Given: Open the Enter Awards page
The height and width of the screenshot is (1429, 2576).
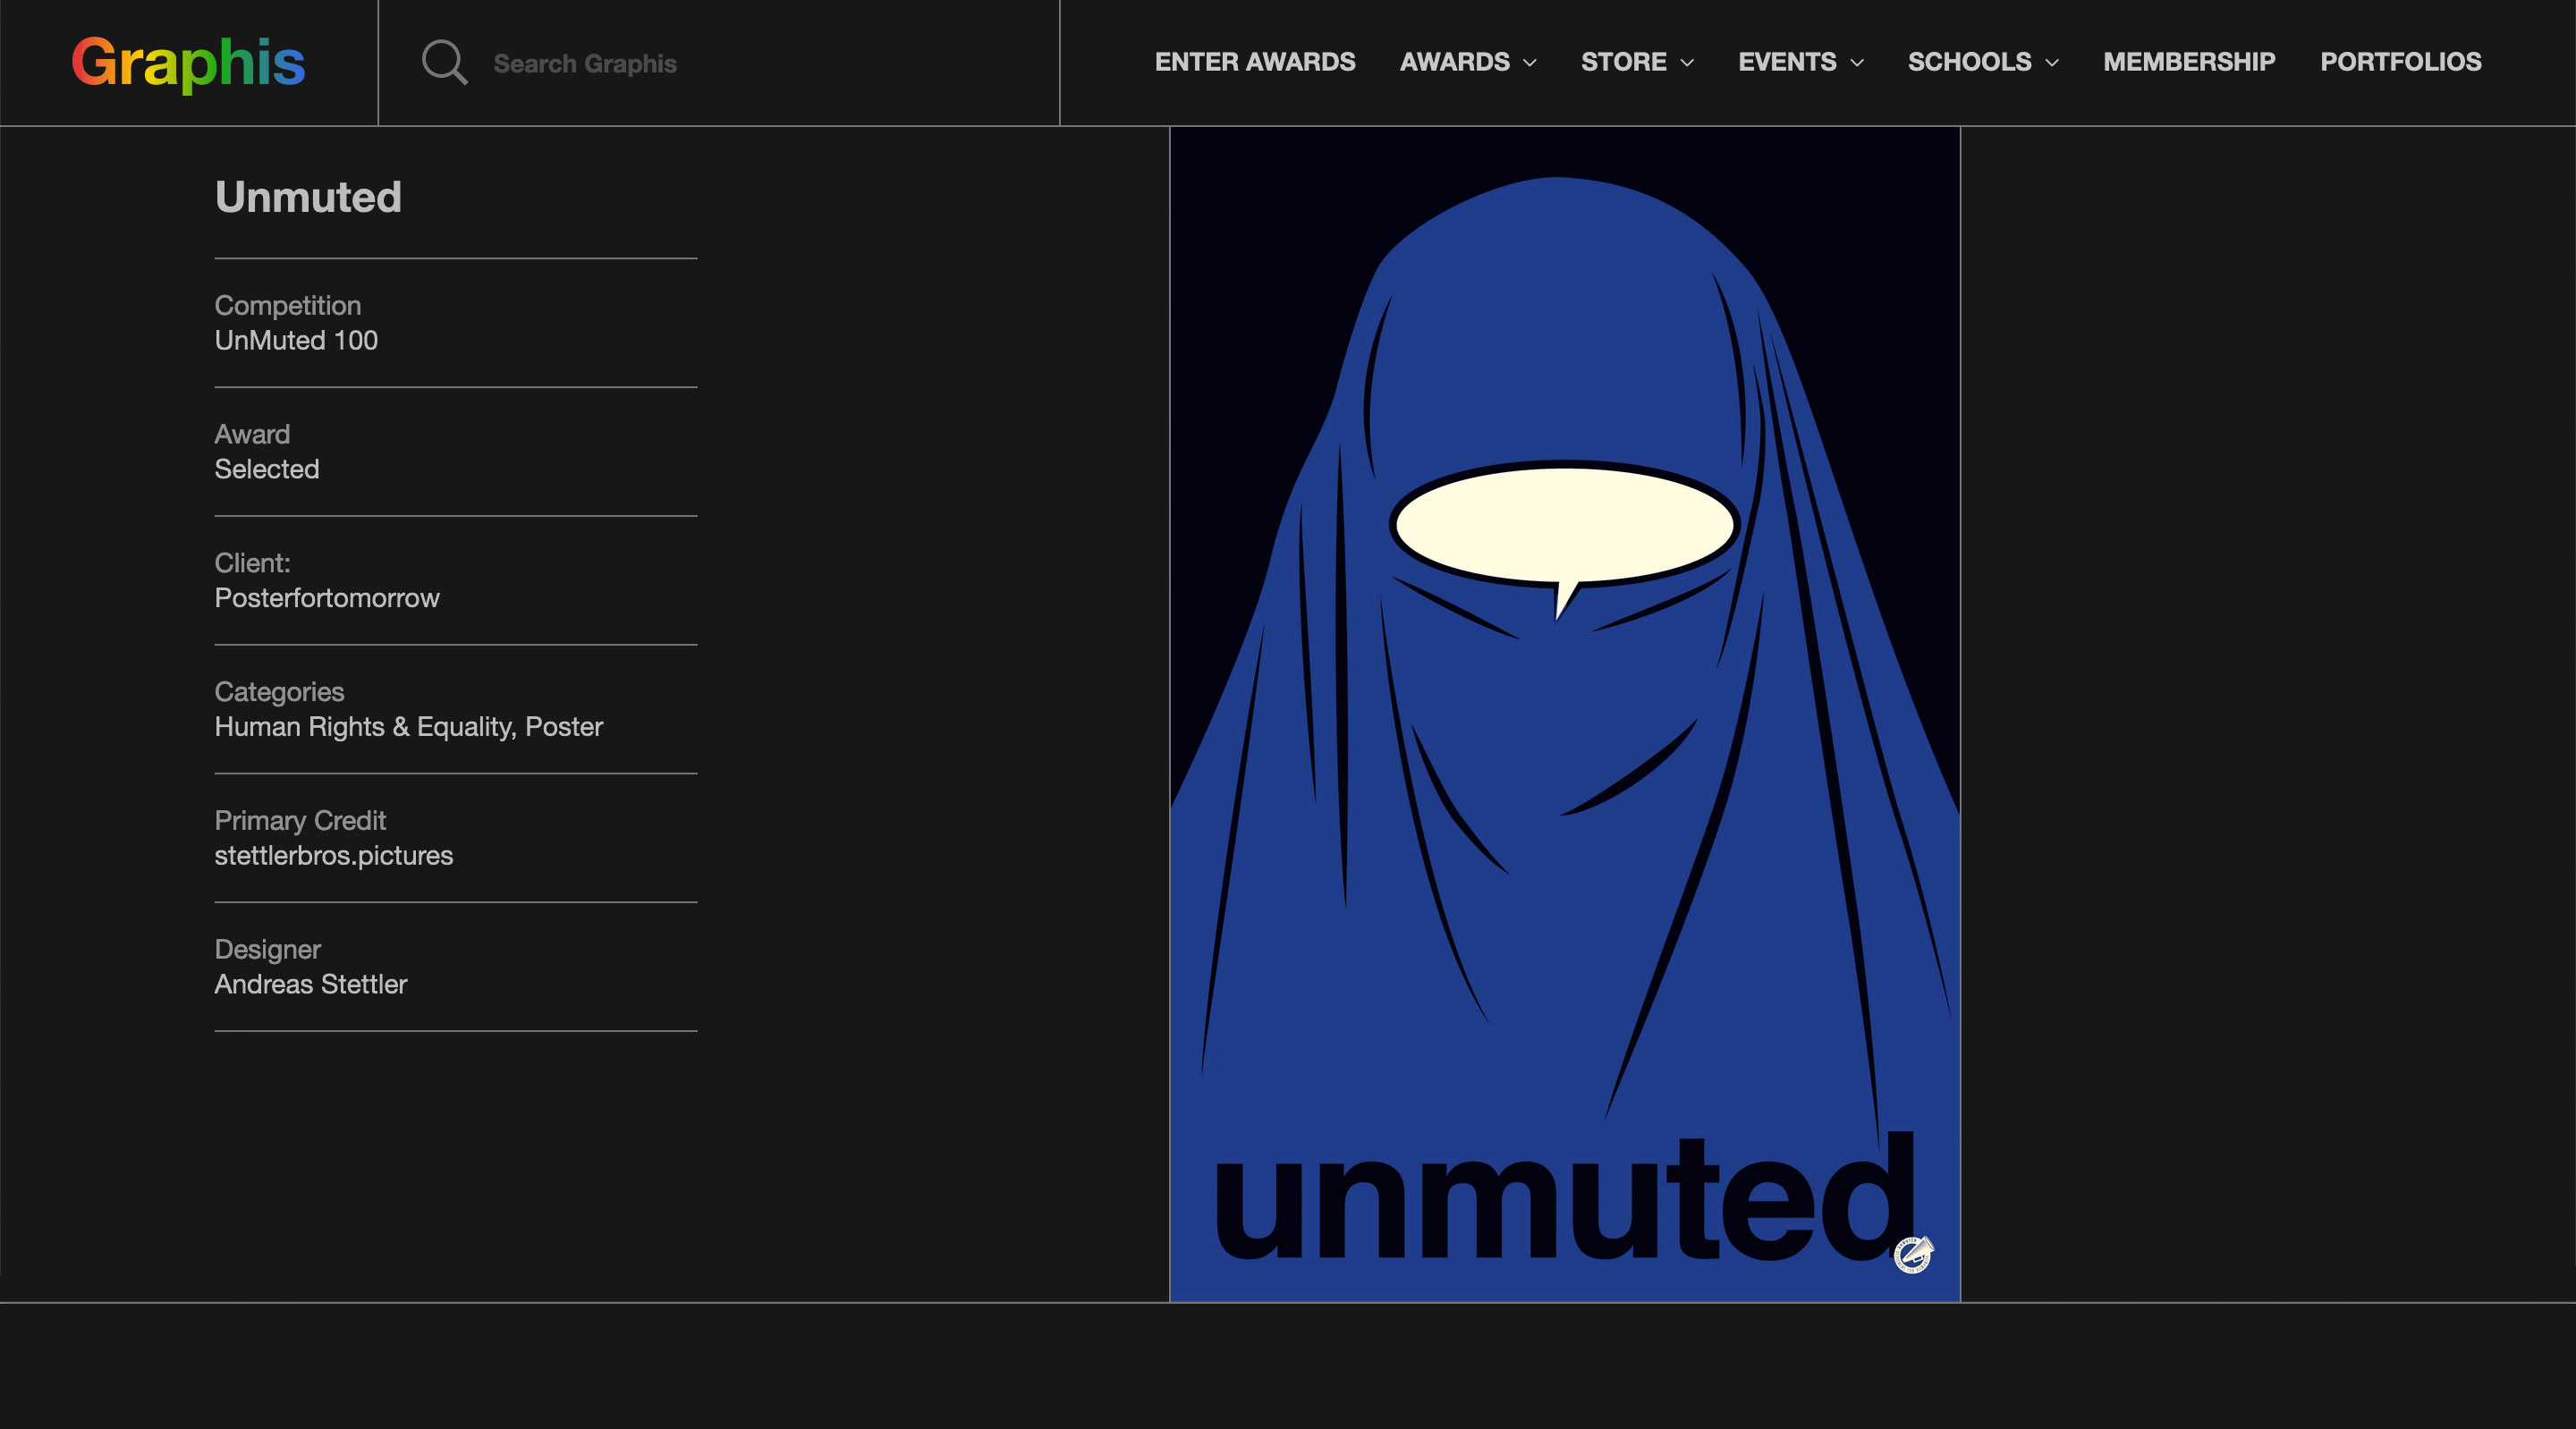Looking at the screenshot, I should coord(1255,62).
